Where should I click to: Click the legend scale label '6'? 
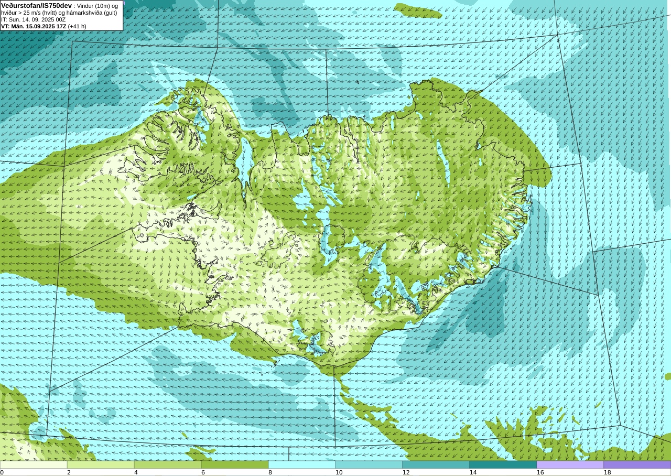point(203,472)
